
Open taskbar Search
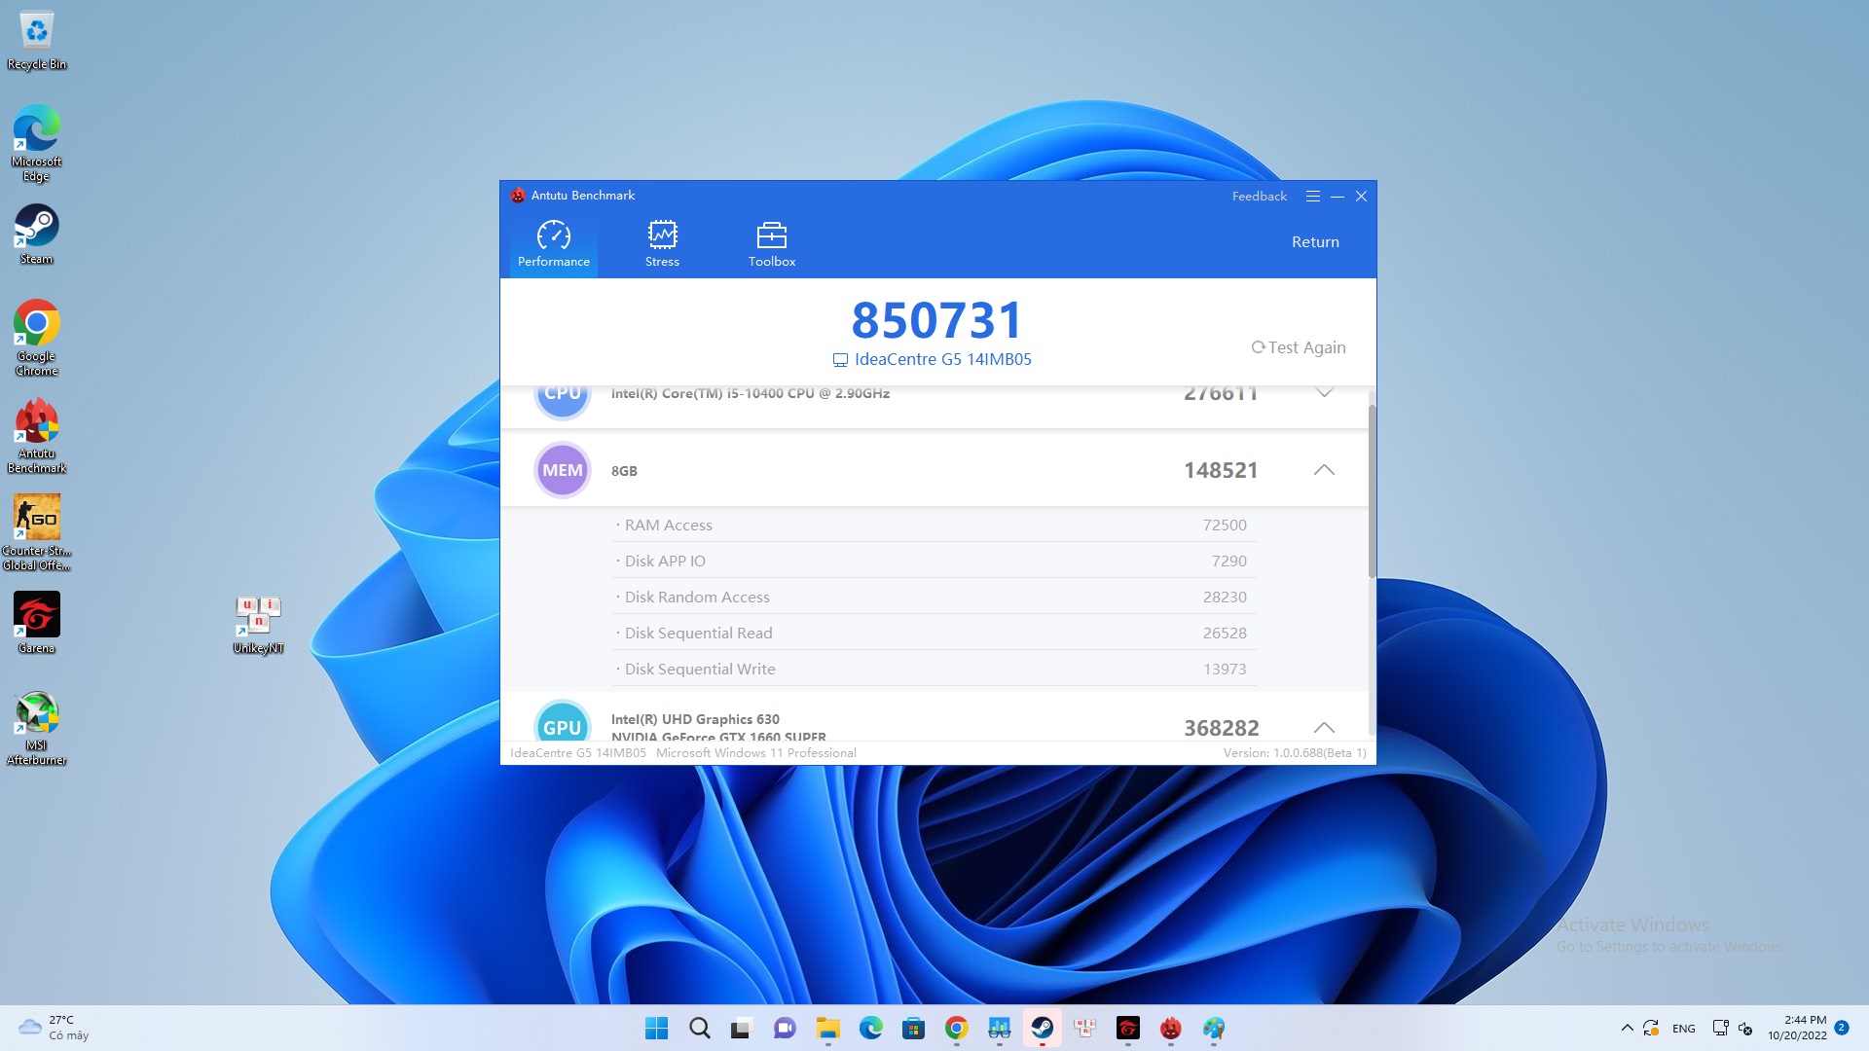point(700,1028)
